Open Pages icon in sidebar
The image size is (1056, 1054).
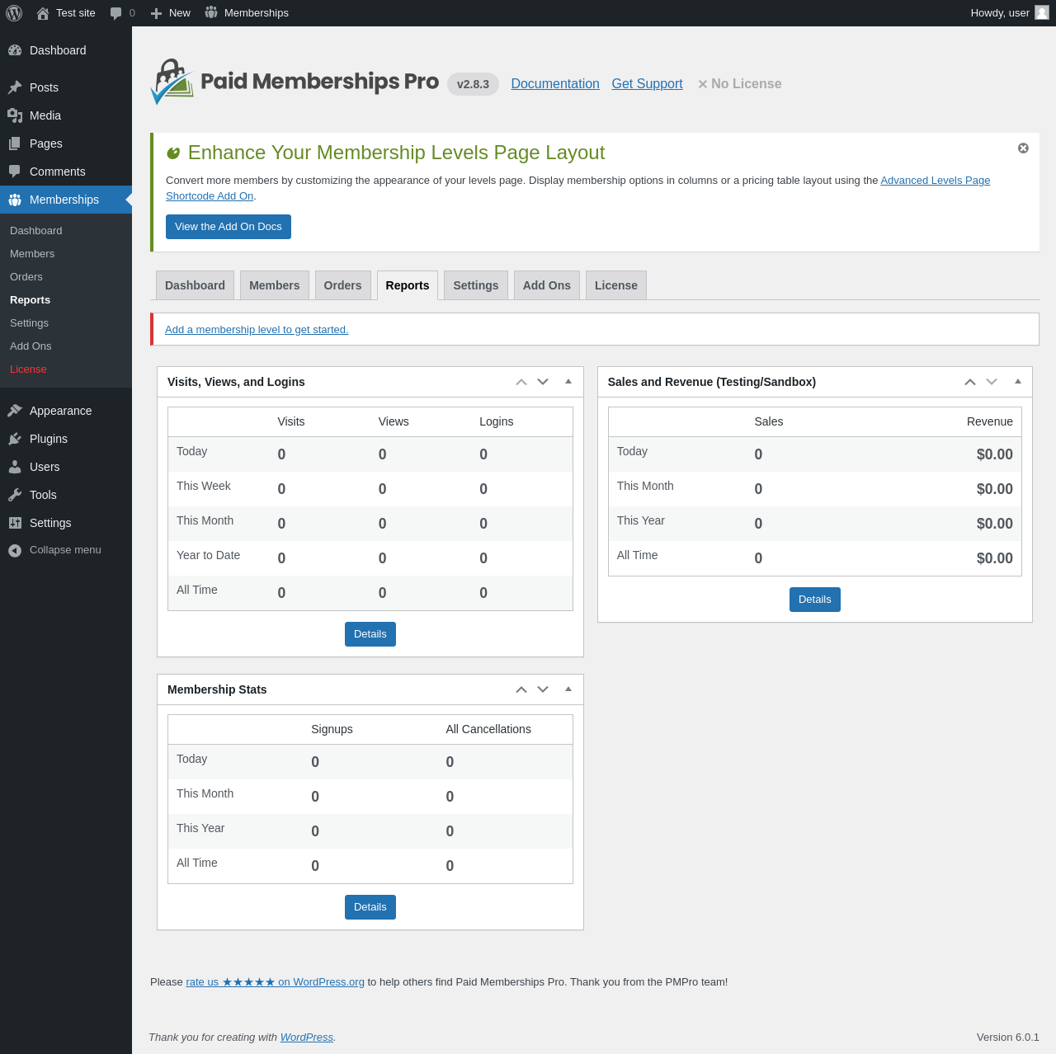(15, 144)
